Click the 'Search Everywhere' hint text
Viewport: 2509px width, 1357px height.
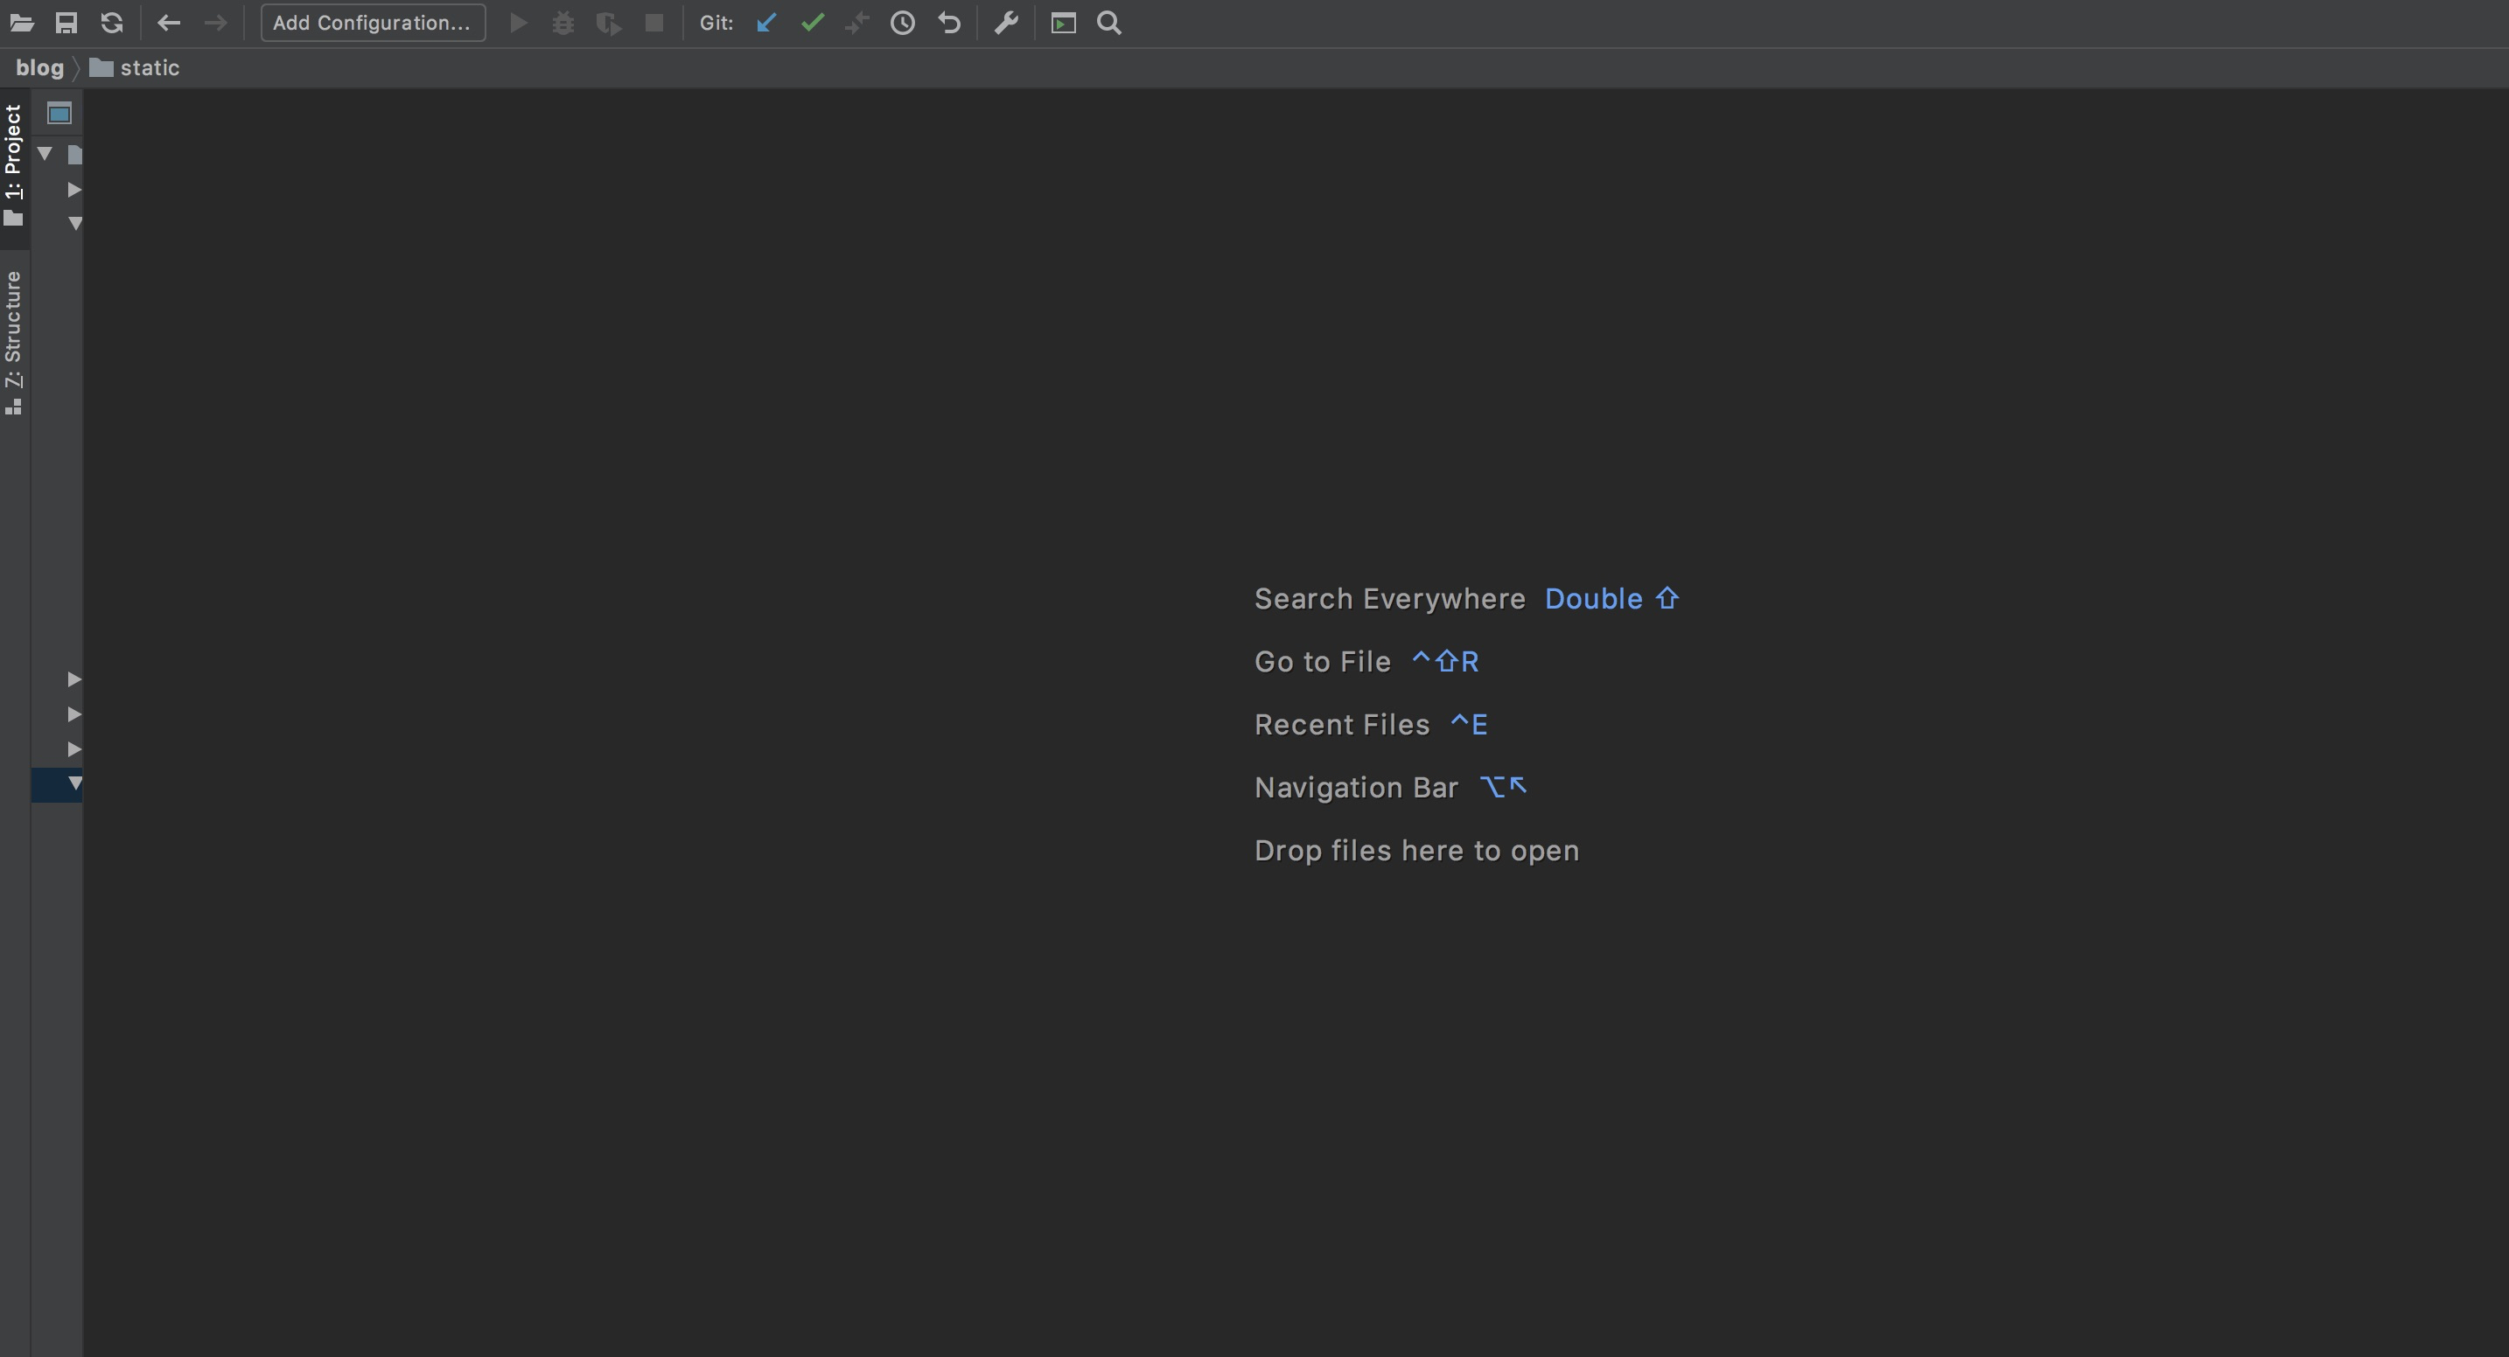point(1390,599)
